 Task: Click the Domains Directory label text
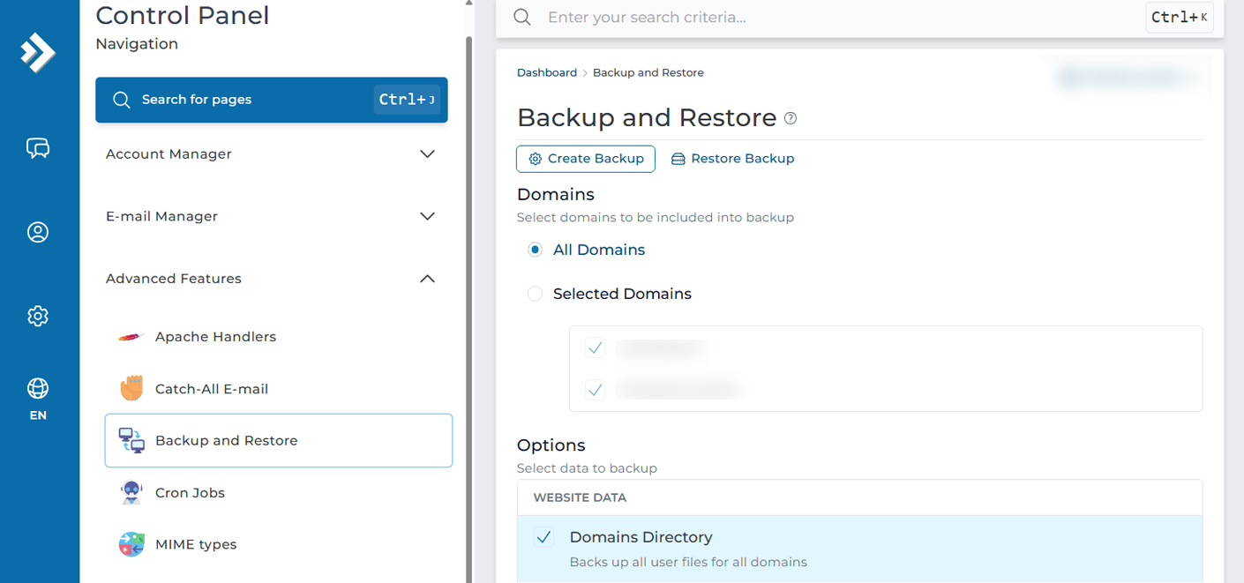(x=641, y=537)
